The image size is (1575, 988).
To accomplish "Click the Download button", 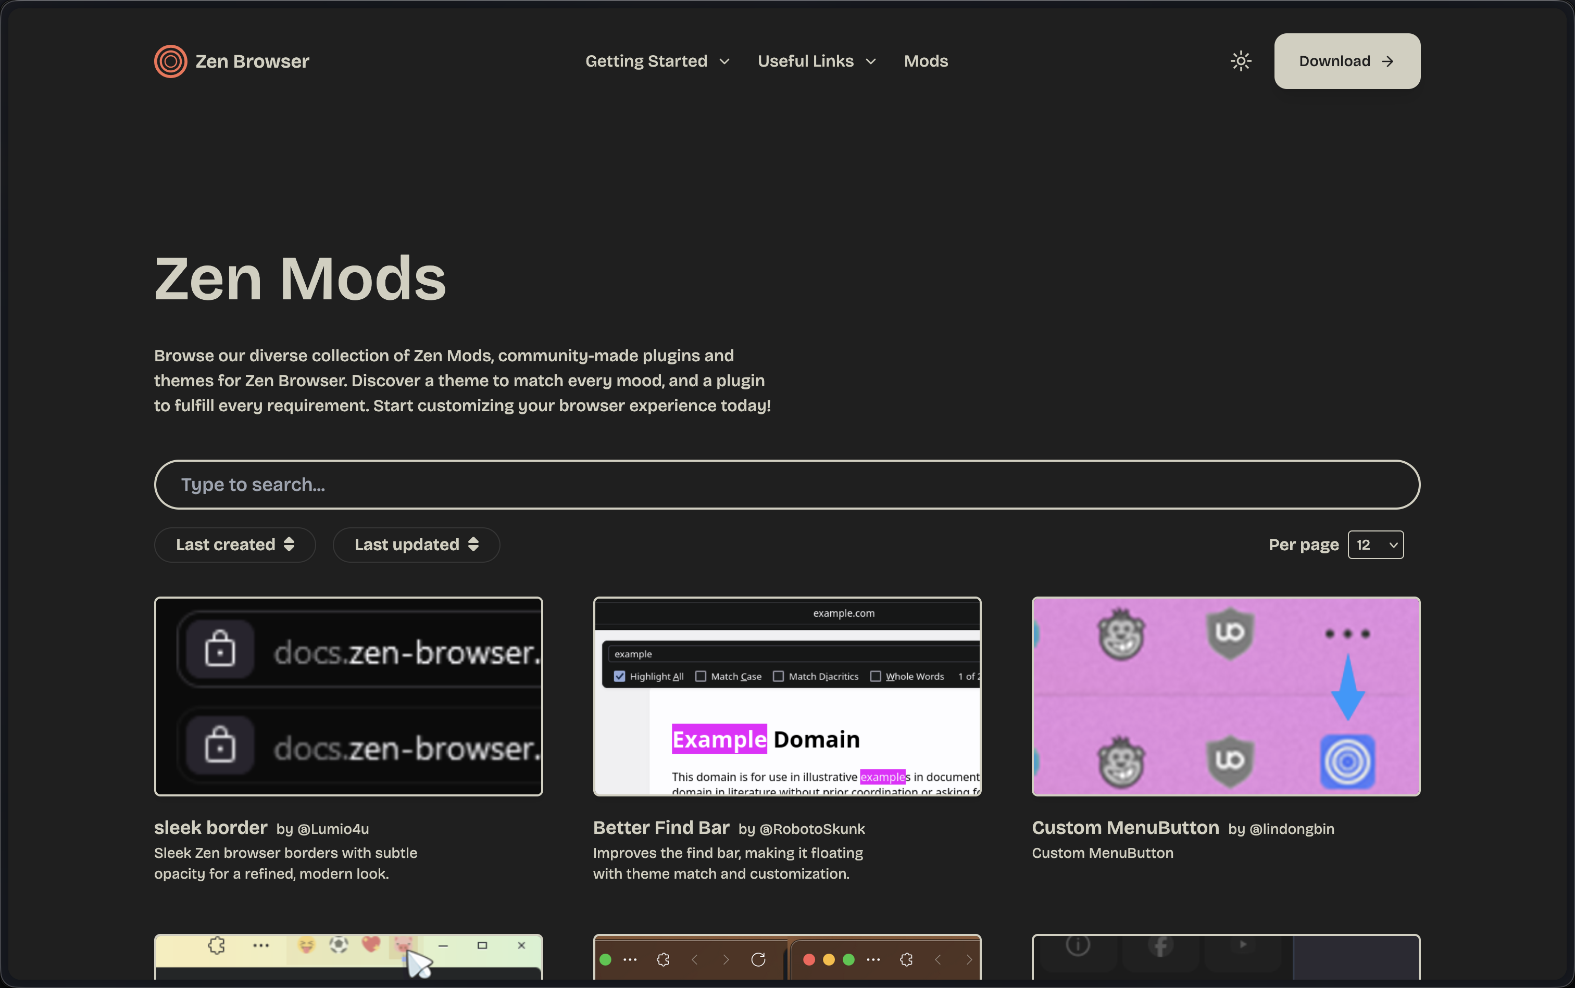I will tap(1345, 61).
